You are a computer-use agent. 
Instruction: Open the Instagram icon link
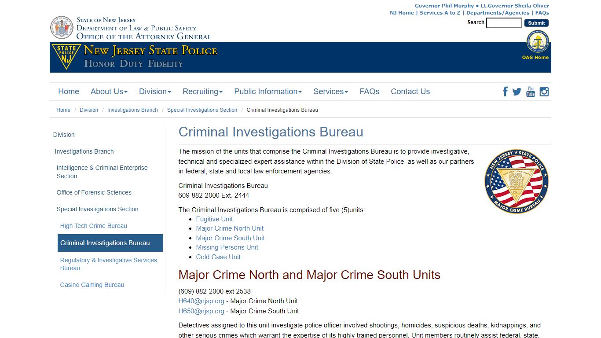click(544, 92)
